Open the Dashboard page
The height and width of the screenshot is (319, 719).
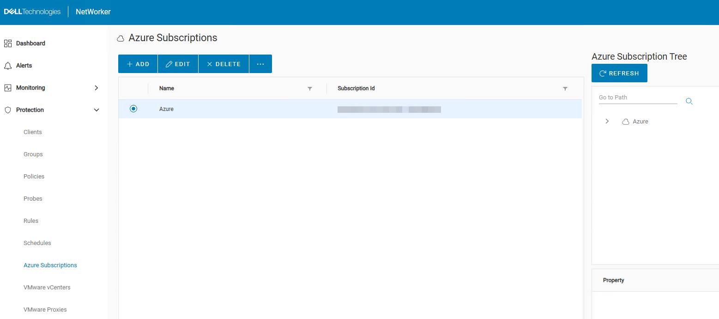(x=30, y=43)
